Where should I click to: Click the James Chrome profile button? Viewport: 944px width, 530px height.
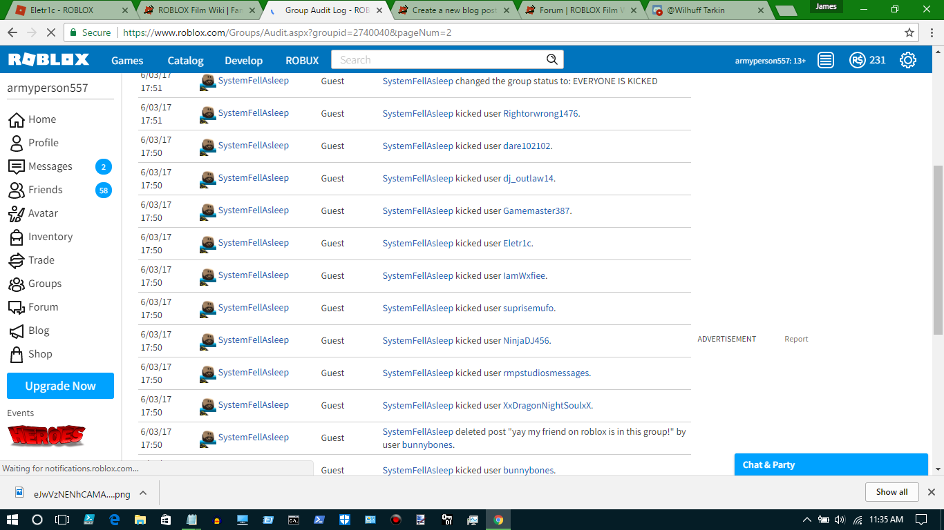(826, 7)
